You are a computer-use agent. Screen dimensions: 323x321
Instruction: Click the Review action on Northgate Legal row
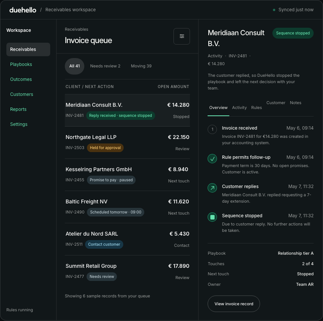pyautogui.click(x=182, y=149)
